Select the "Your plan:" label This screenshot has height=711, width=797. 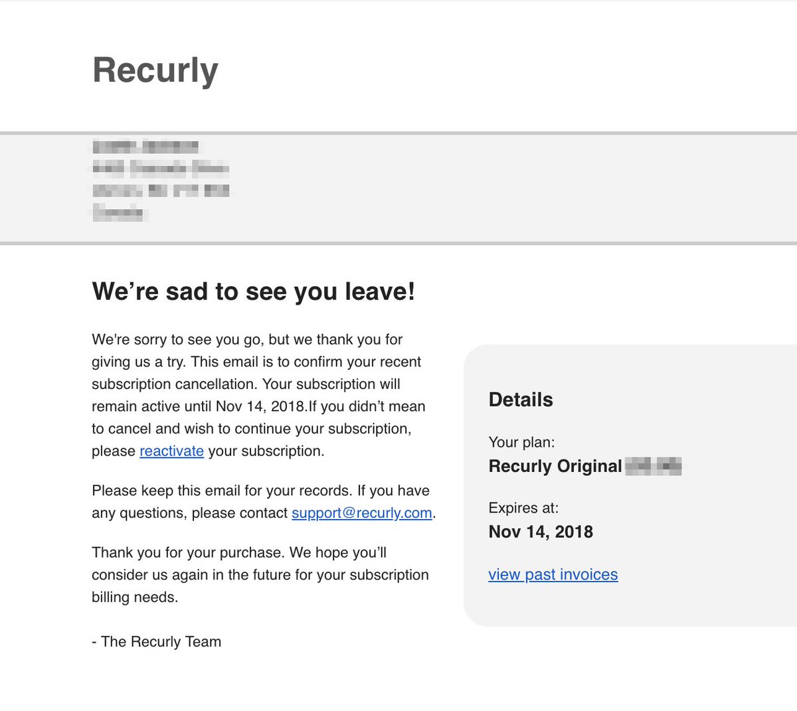click(521, 442)
